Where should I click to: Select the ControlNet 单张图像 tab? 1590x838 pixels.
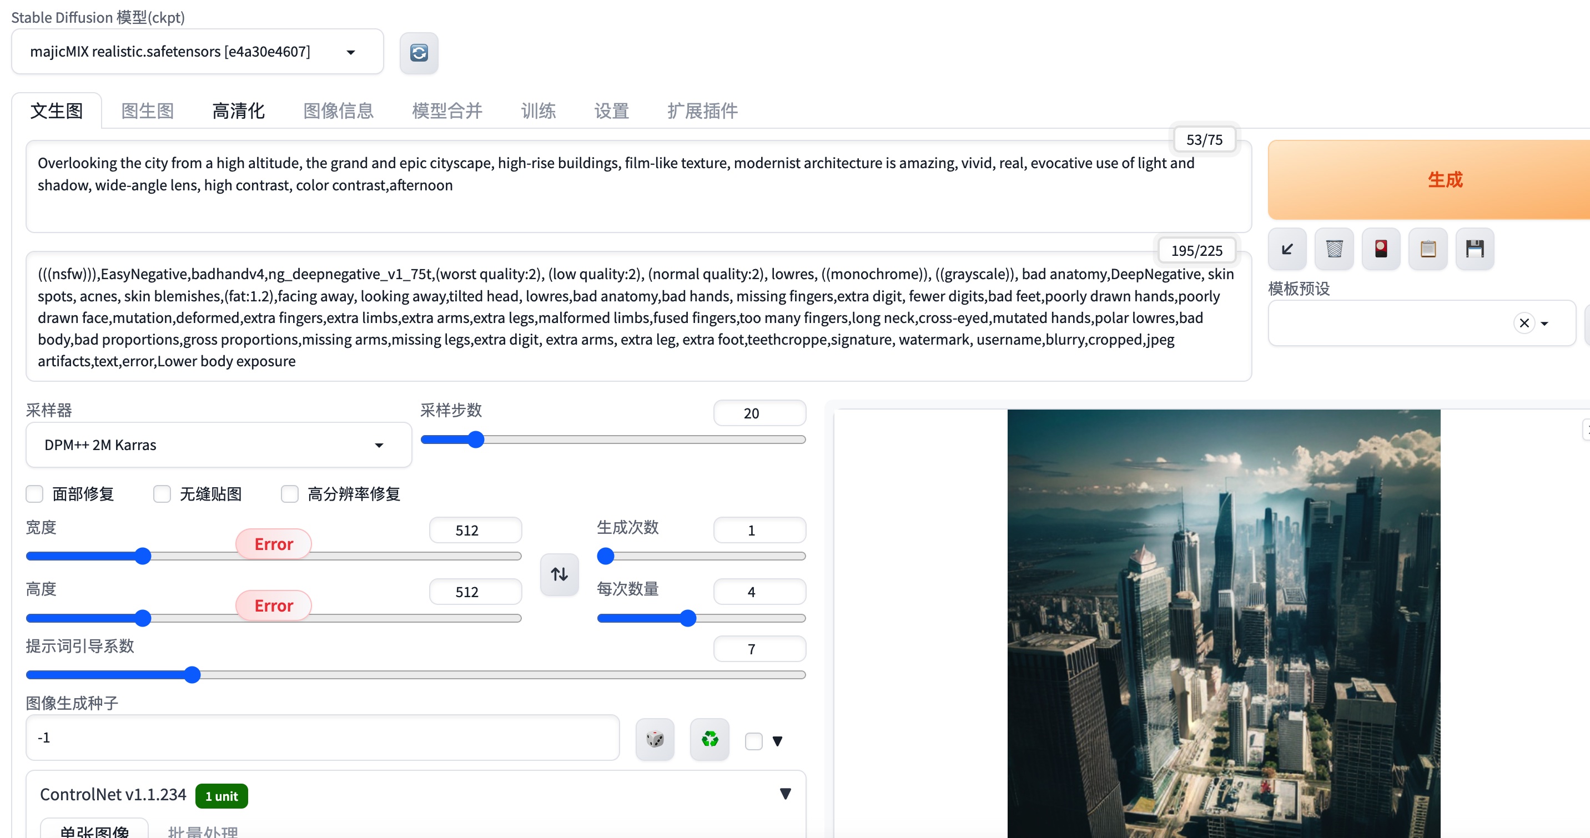coord(94,830)
